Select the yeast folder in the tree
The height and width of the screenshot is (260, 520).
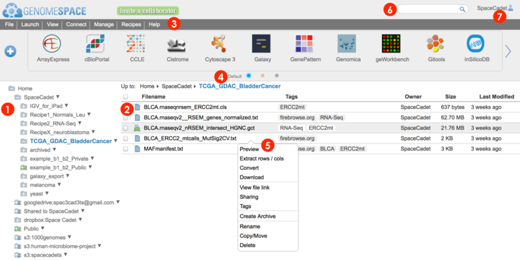(36, 193)
